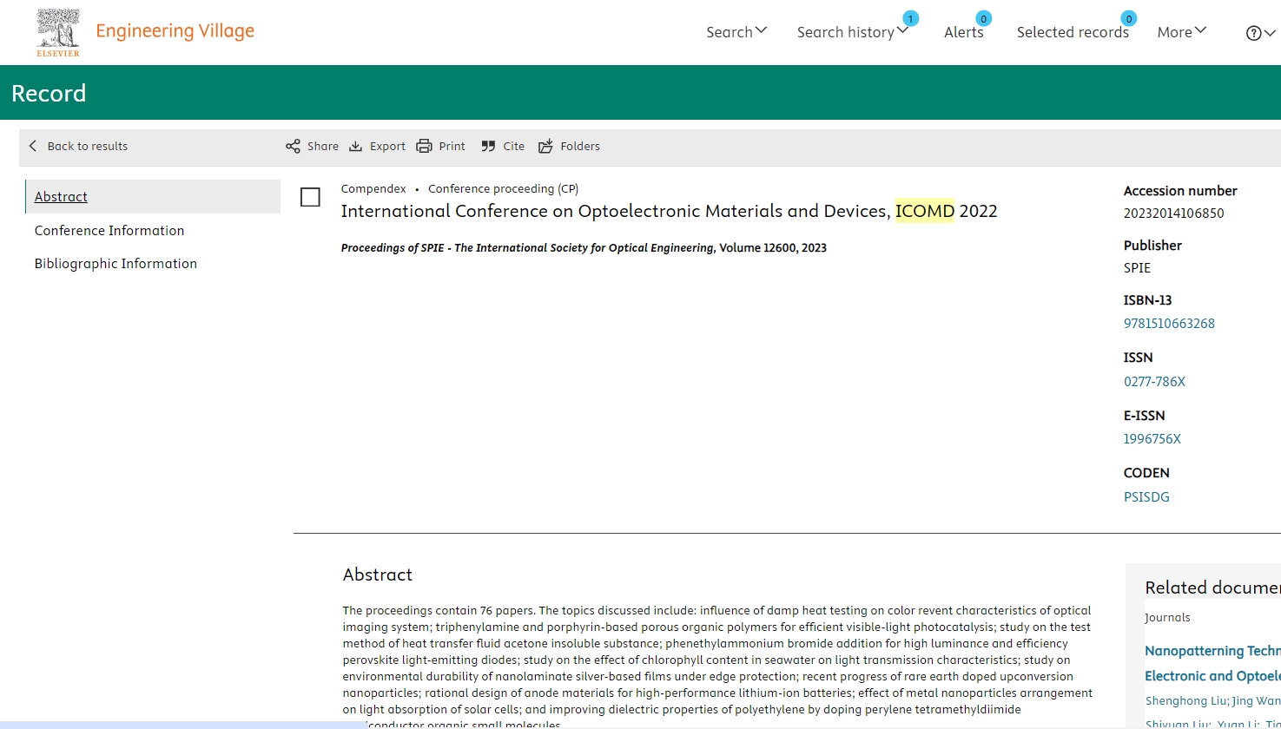Click the accession number 20232014106850
The height and width of the screenshot is (729, 1281).
1173,213
